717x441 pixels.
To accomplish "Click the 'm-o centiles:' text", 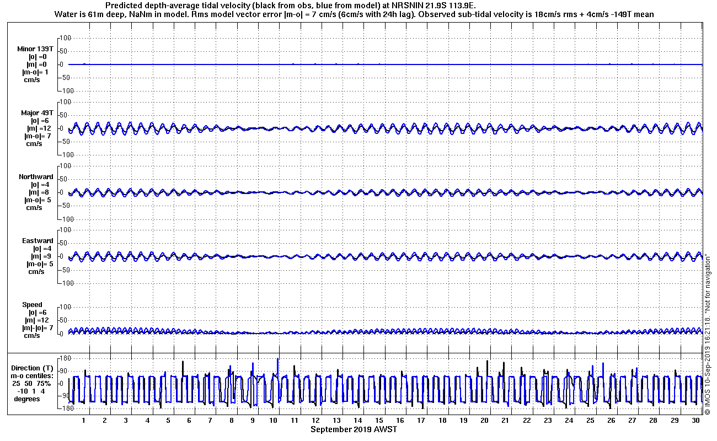I will pyautogui.click(x=33, y=375).
